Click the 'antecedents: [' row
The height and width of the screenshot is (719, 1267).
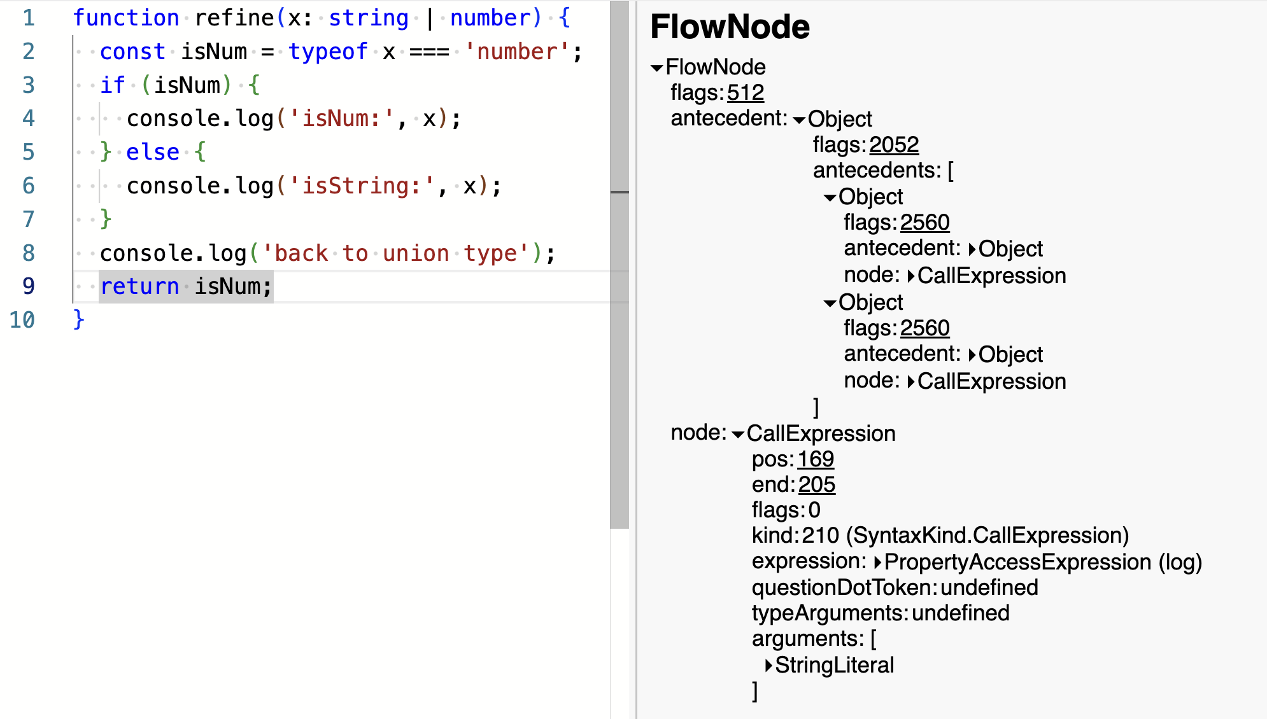point(883,171)
